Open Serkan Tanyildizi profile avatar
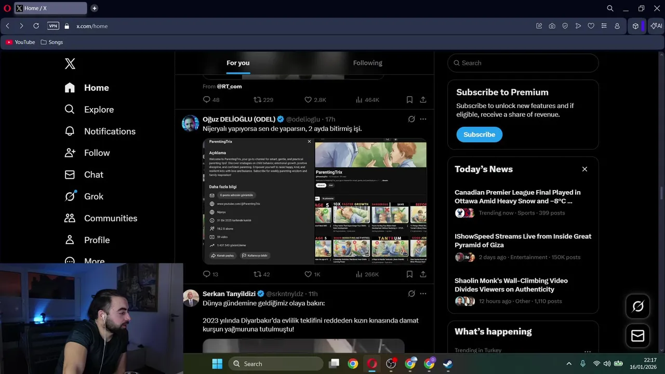This screenshot has width=665, height=374. coord(191,298)
